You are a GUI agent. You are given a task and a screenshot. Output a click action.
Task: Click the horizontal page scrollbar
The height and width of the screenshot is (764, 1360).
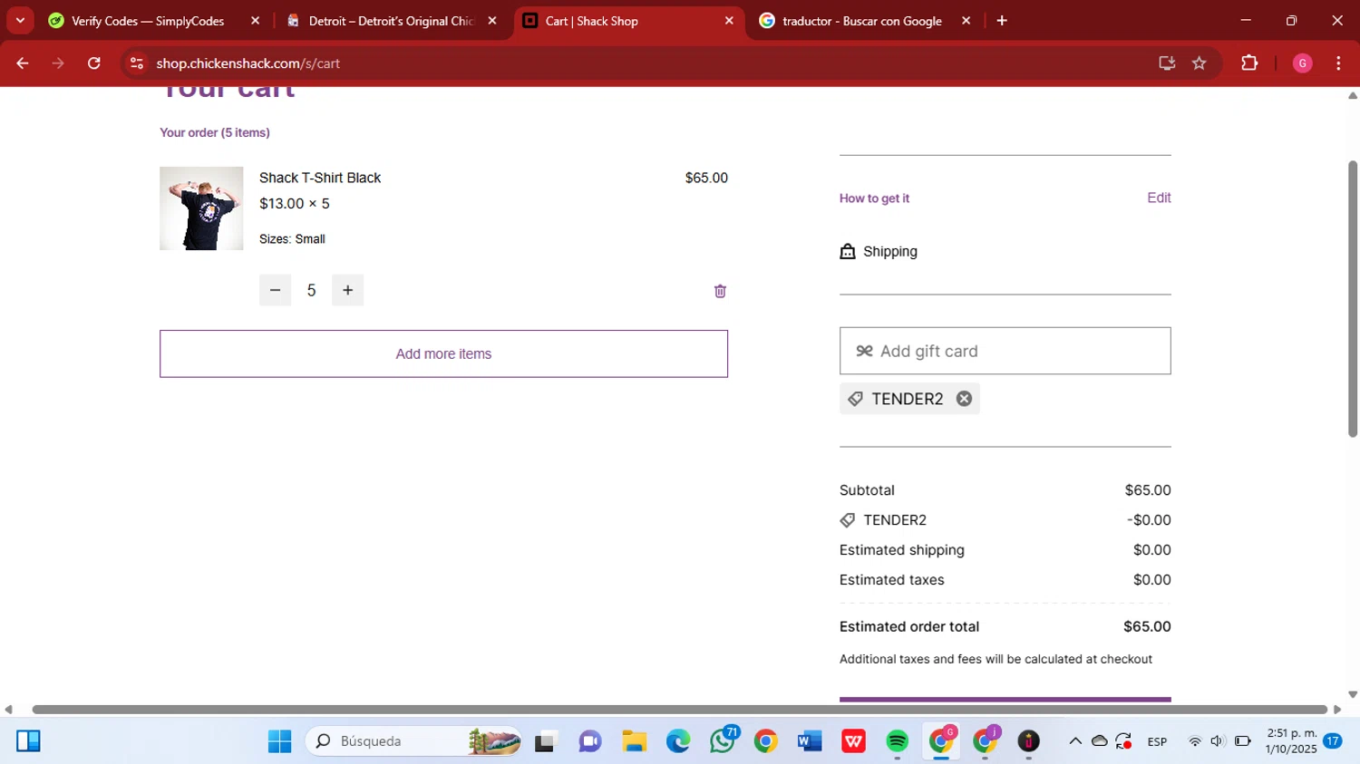(x=680, y=710)
